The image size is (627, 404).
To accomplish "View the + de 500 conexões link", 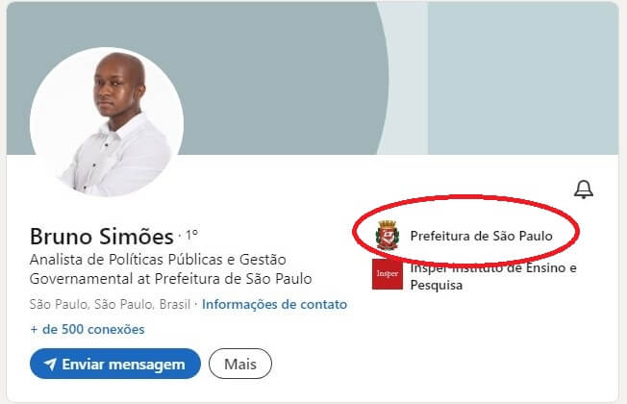I will click(x=88, y=329).
